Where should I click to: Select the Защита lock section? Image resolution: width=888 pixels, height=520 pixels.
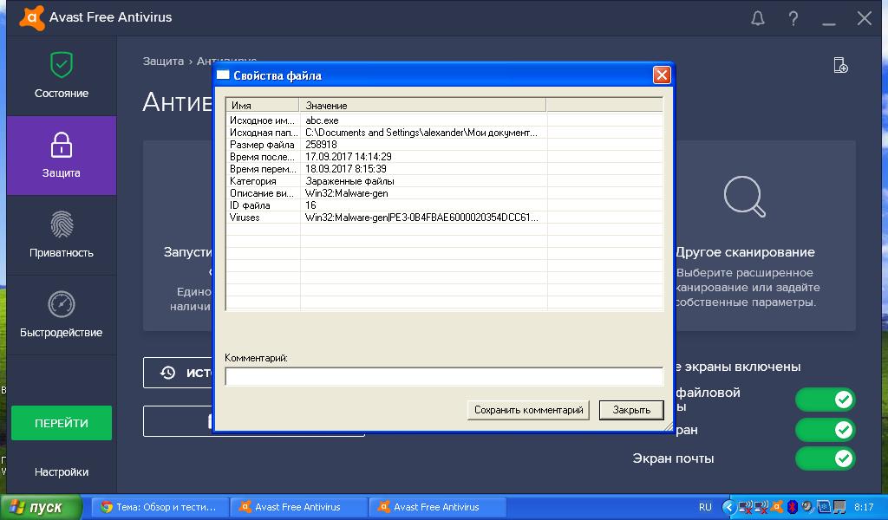(x=62, y=156)
